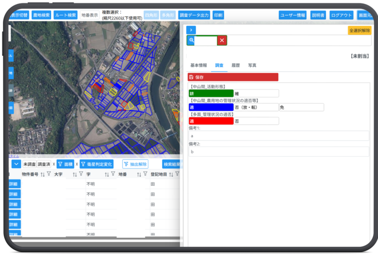Open the 写真 tab
Viewport: 378px width, 254px height.
(x=252, y=65)
